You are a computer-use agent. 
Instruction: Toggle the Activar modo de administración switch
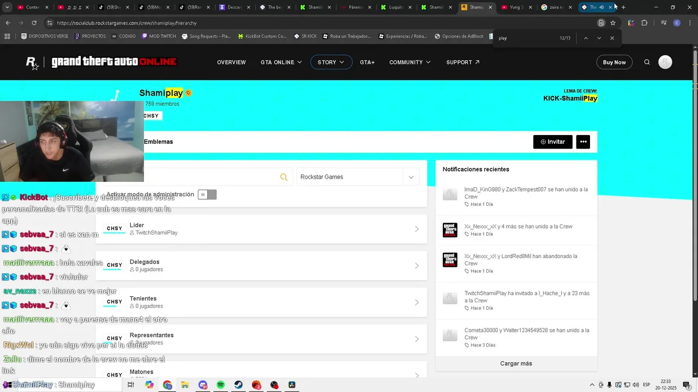coord(207,194)
